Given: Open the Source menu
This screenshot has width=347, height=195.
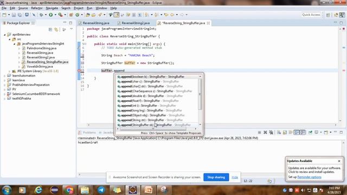Looking at the screenshot, I should [x=23, y=8].
